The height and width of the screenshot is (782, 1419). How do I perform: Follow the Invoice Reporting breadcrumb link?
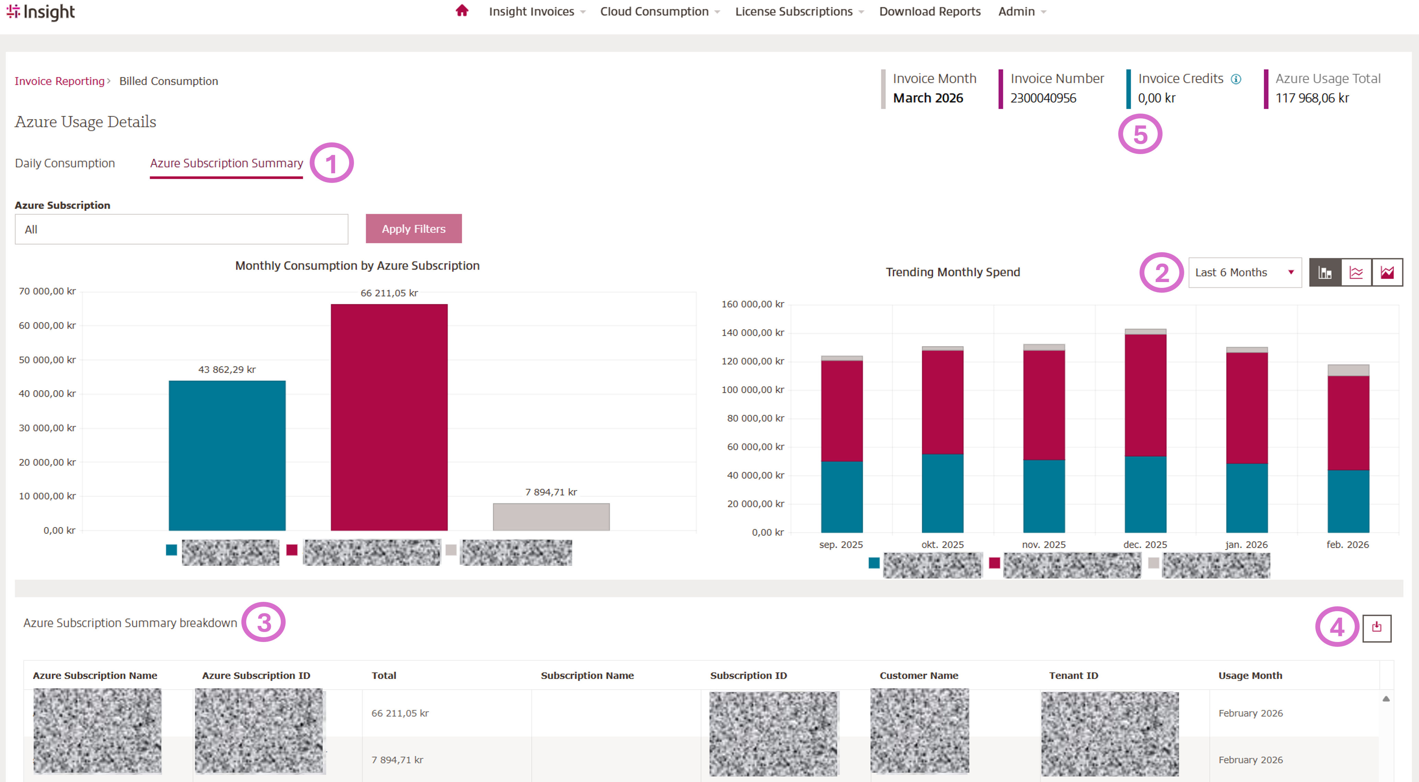(x=59, y=82)
